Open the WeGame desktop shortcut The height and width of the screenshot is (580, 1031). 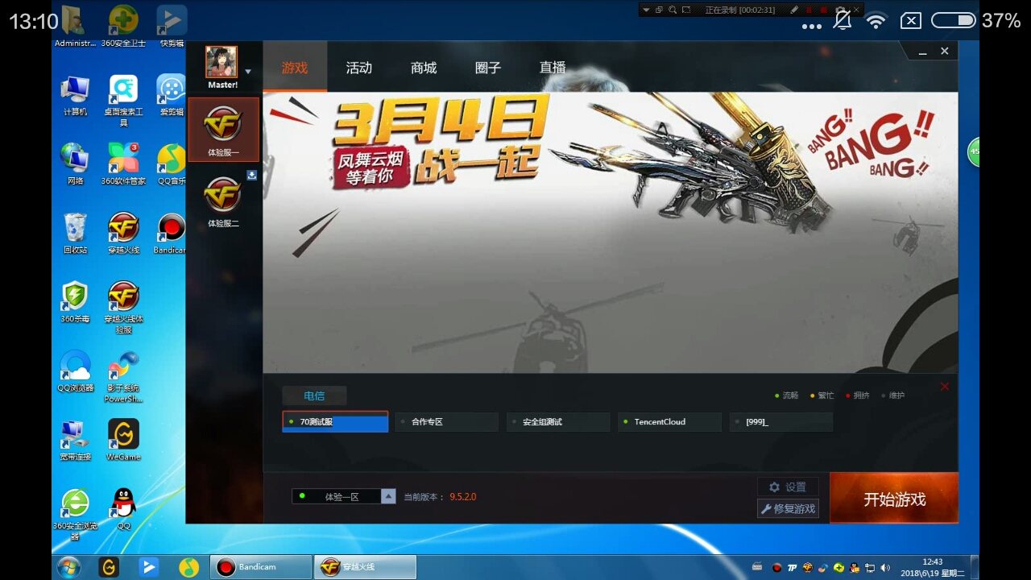123,440
